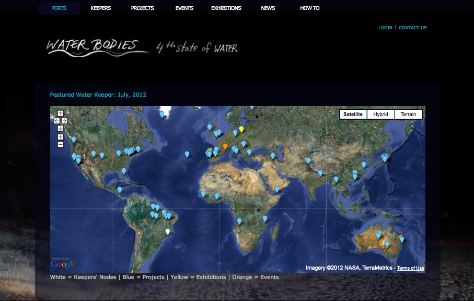Open the Ports menu item
This screenshot has height=301, width=474.
[59, 8]
